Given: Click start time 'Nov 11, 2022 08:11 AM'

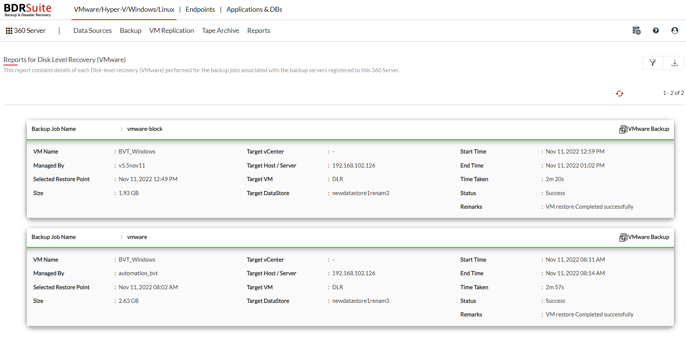Looking at the screenshot, I should (x=575, y=260).
